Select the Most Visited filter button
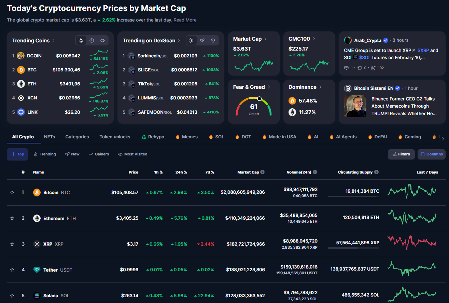The image size is (449, 303). (133, 154)
